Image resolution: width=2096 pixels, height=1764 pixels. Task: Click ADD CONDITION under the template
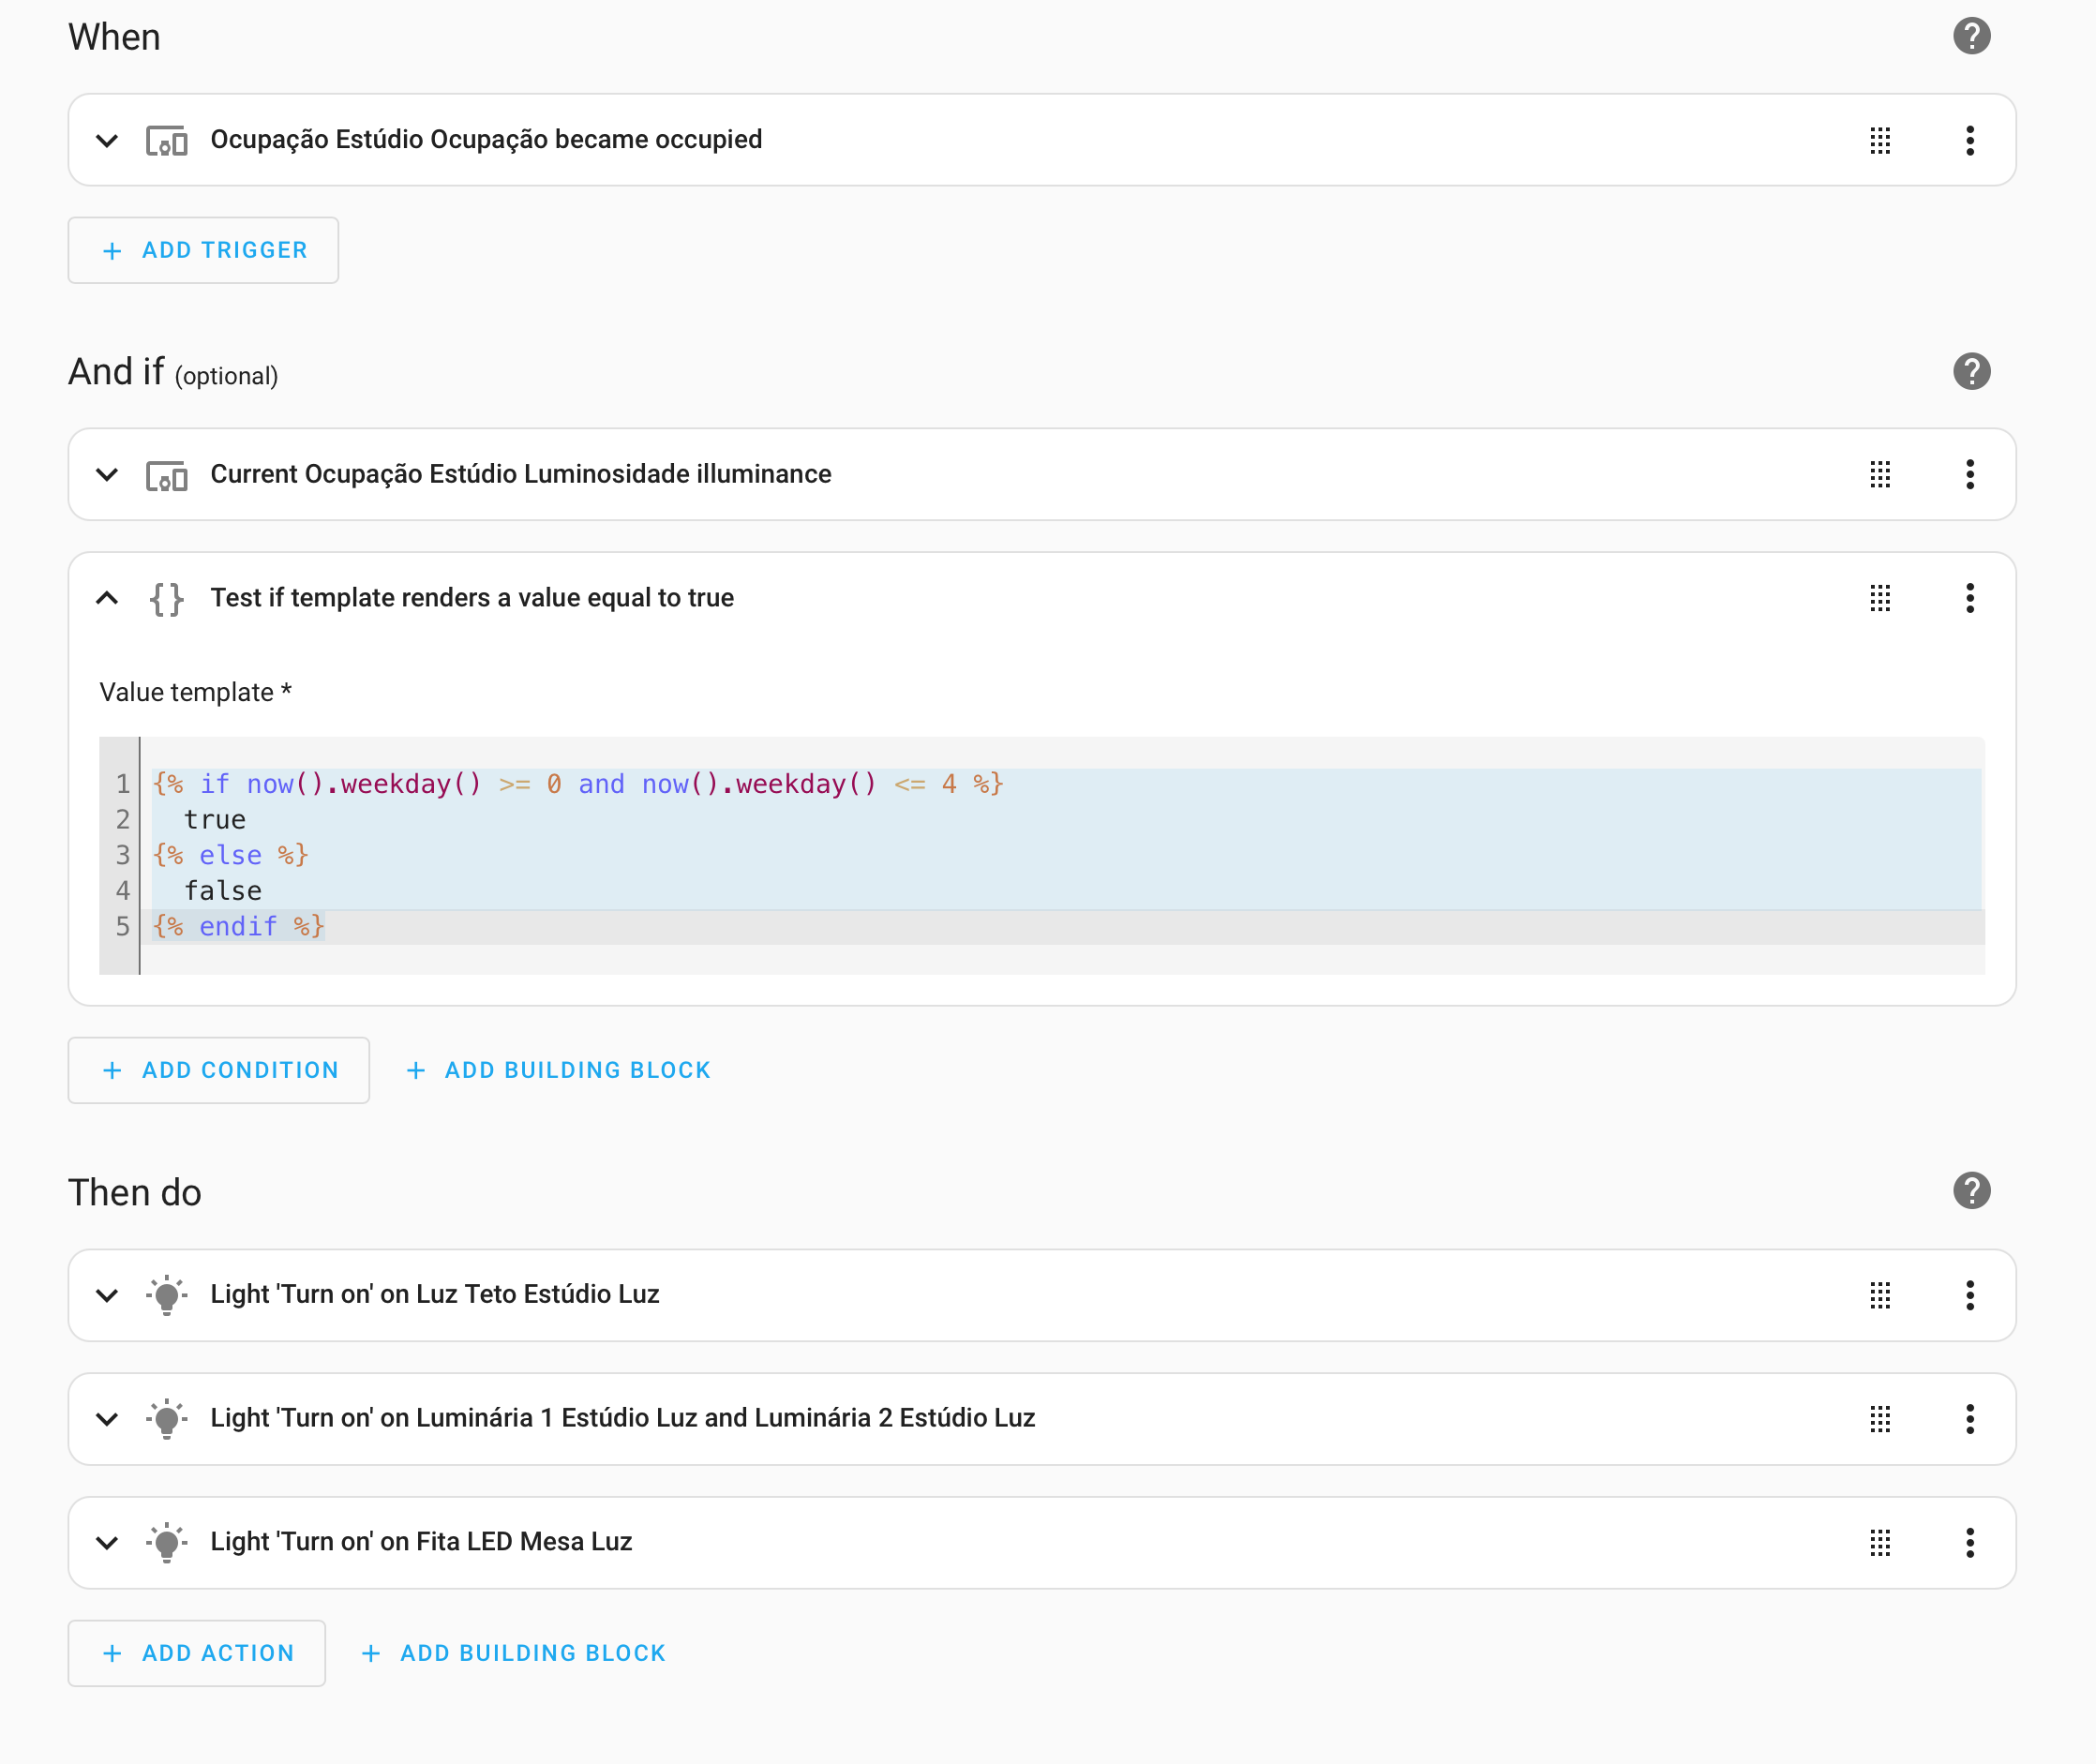pos(218,1070)
